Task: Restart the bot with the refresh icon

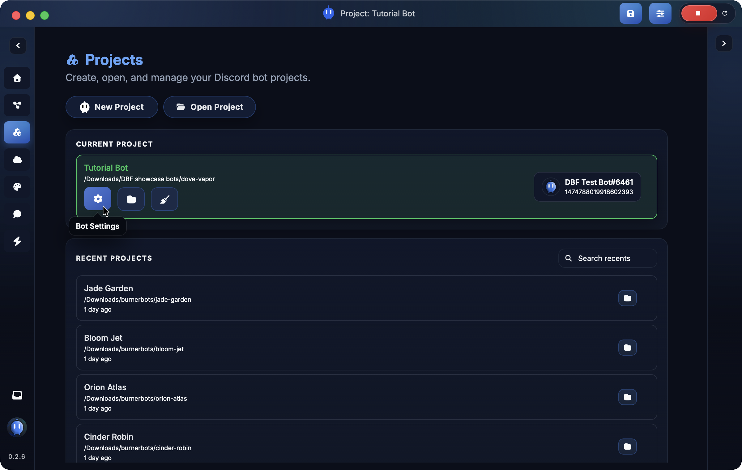Action: click(x=725, y=13)
